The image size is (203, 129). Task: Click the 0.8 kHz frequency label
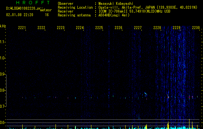3,90
